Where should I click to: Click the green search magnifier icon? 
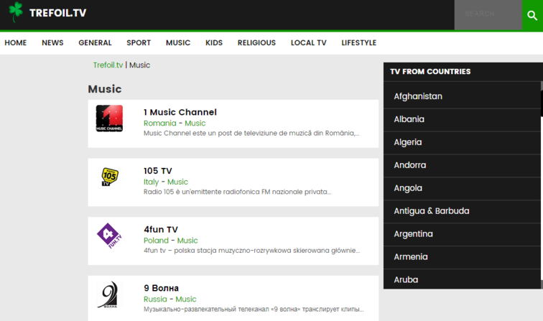[532, 15]
